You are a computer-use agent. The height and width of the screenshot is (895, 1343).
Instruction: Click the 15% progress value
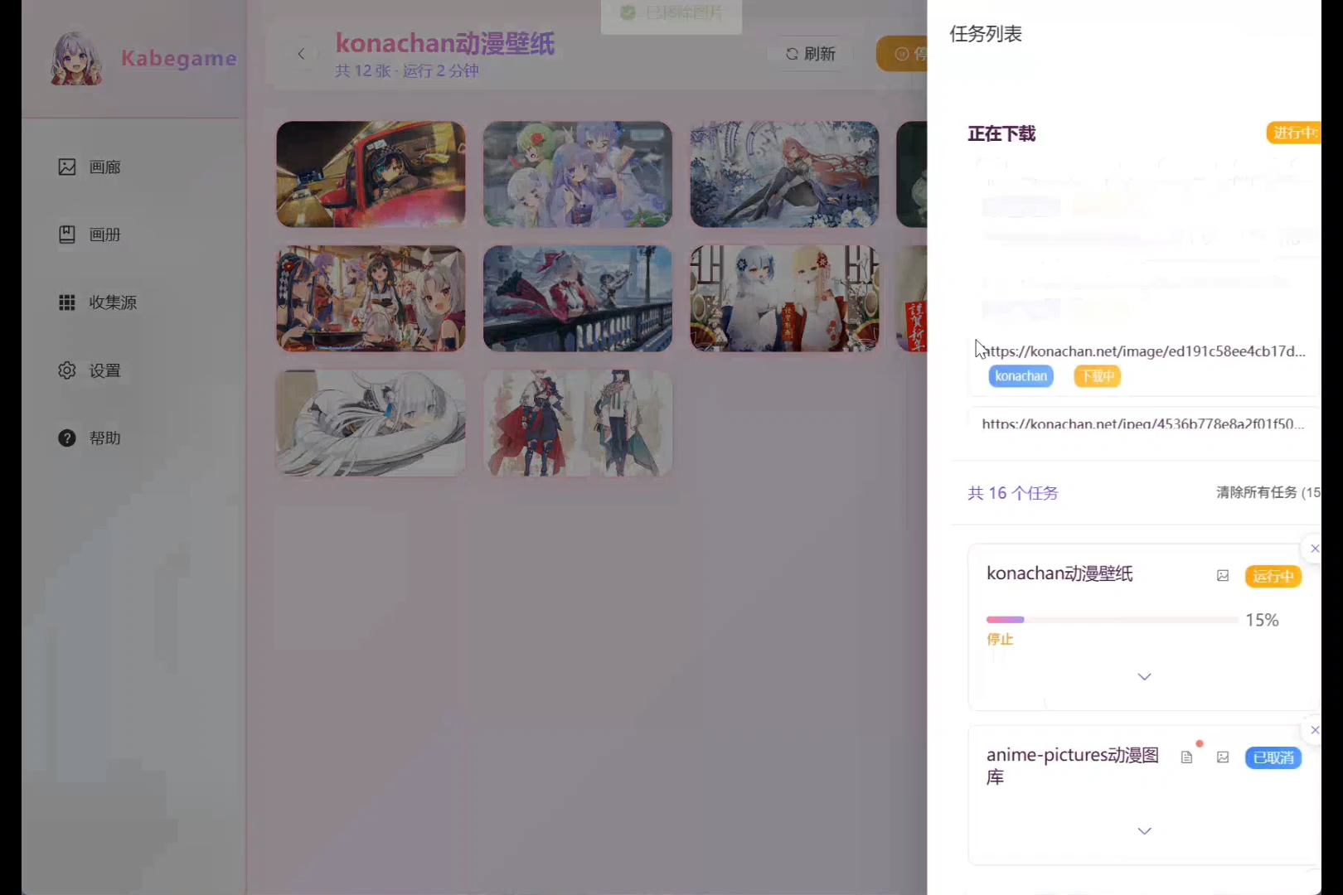[1262, 621]
